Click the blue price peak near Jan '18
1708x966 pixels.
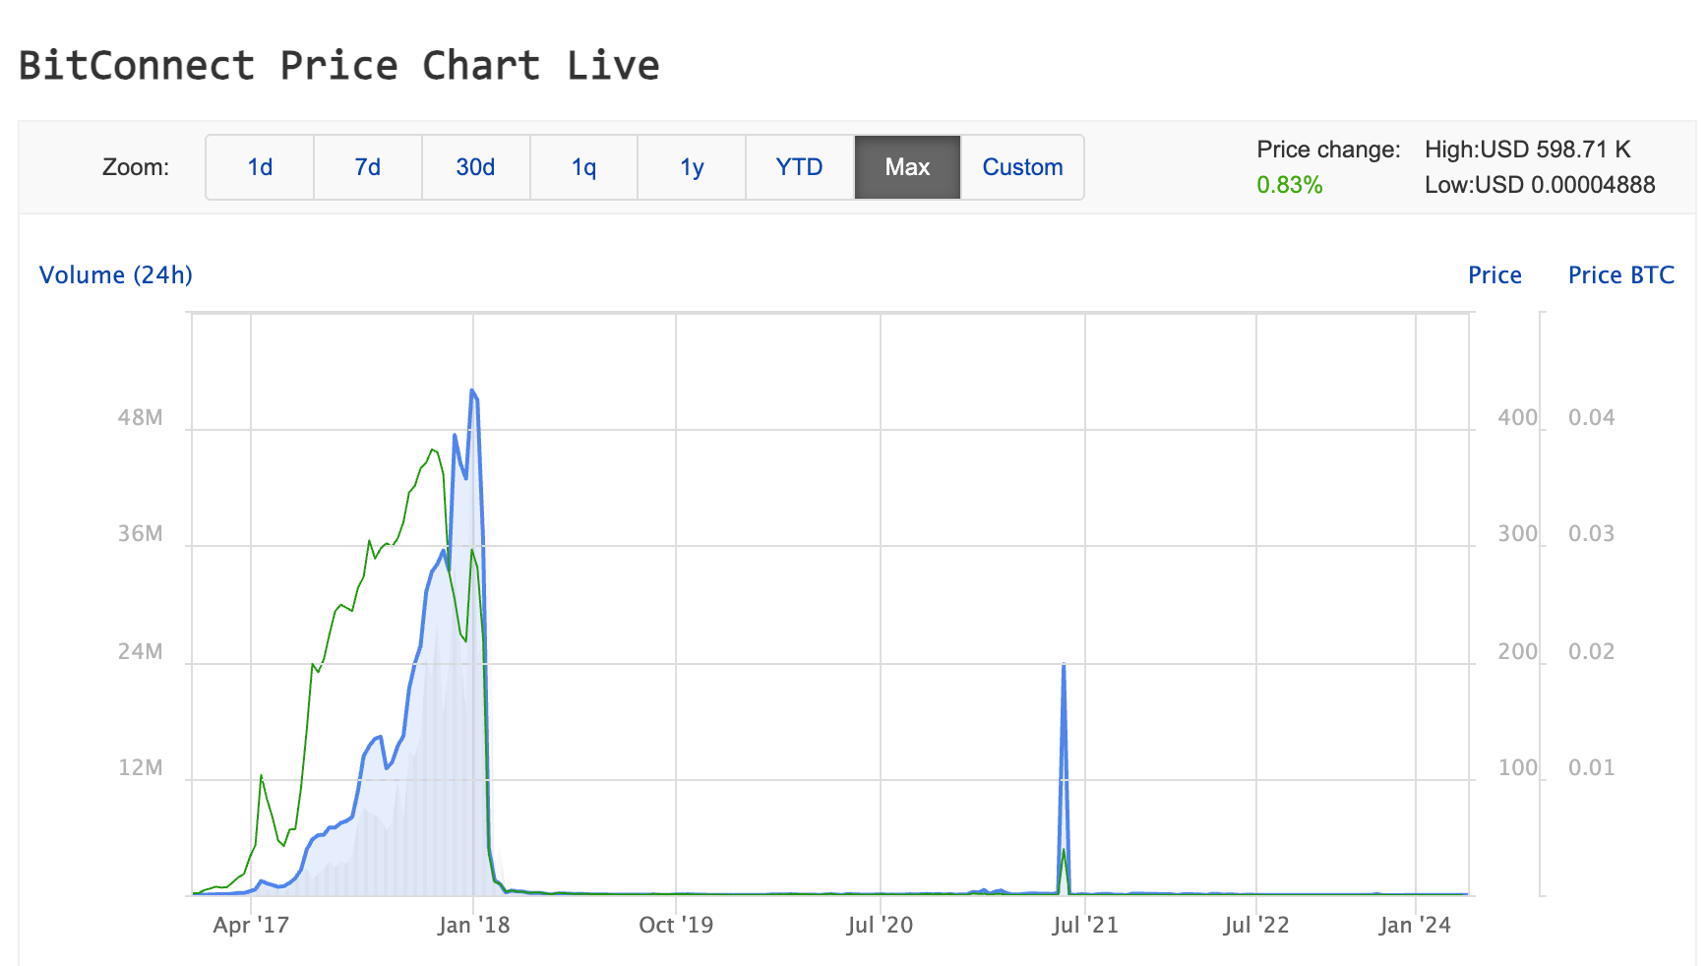tap(473, 392)
